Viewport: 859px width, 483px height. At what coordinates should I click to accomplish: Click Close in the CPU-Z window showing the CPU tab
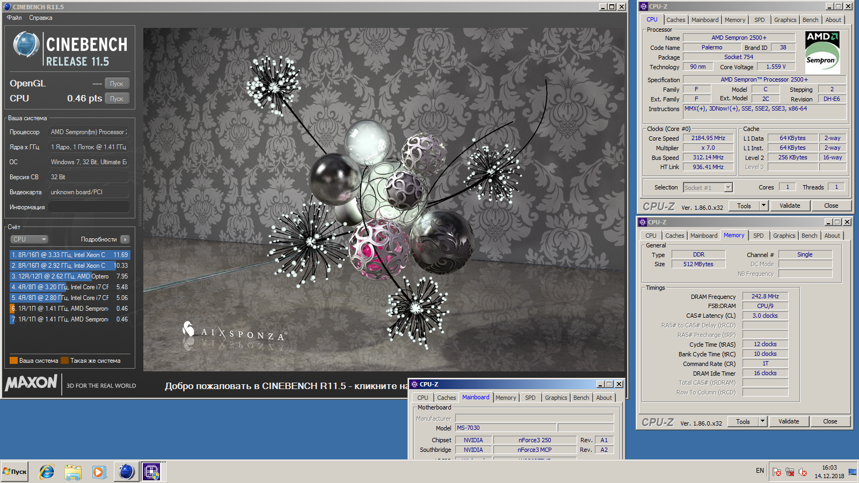point(831,206)
